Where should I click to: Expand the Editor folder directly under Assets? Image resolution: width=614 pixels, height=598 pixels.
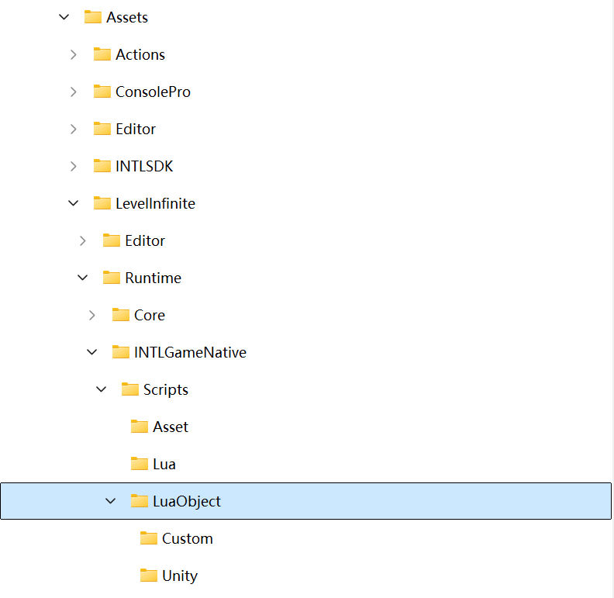pyautogui.click(x=74, y=129)
